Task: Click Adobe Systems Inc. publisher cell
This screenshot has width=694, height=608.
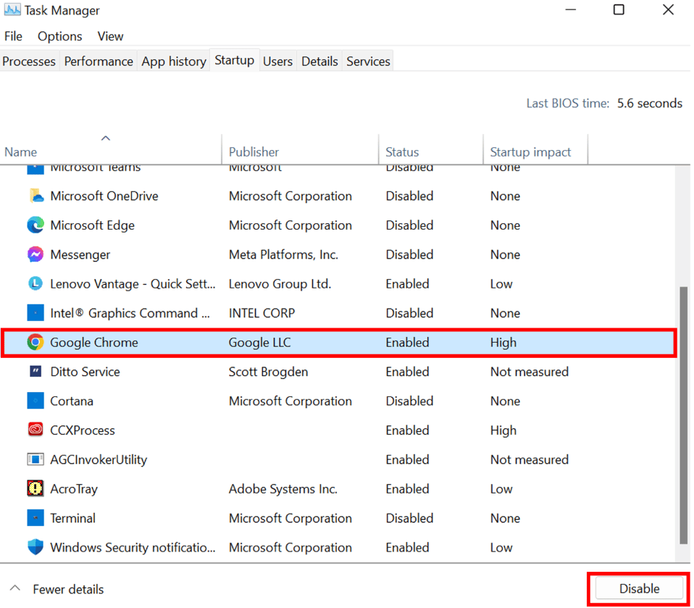Action: tap(283, 489)
